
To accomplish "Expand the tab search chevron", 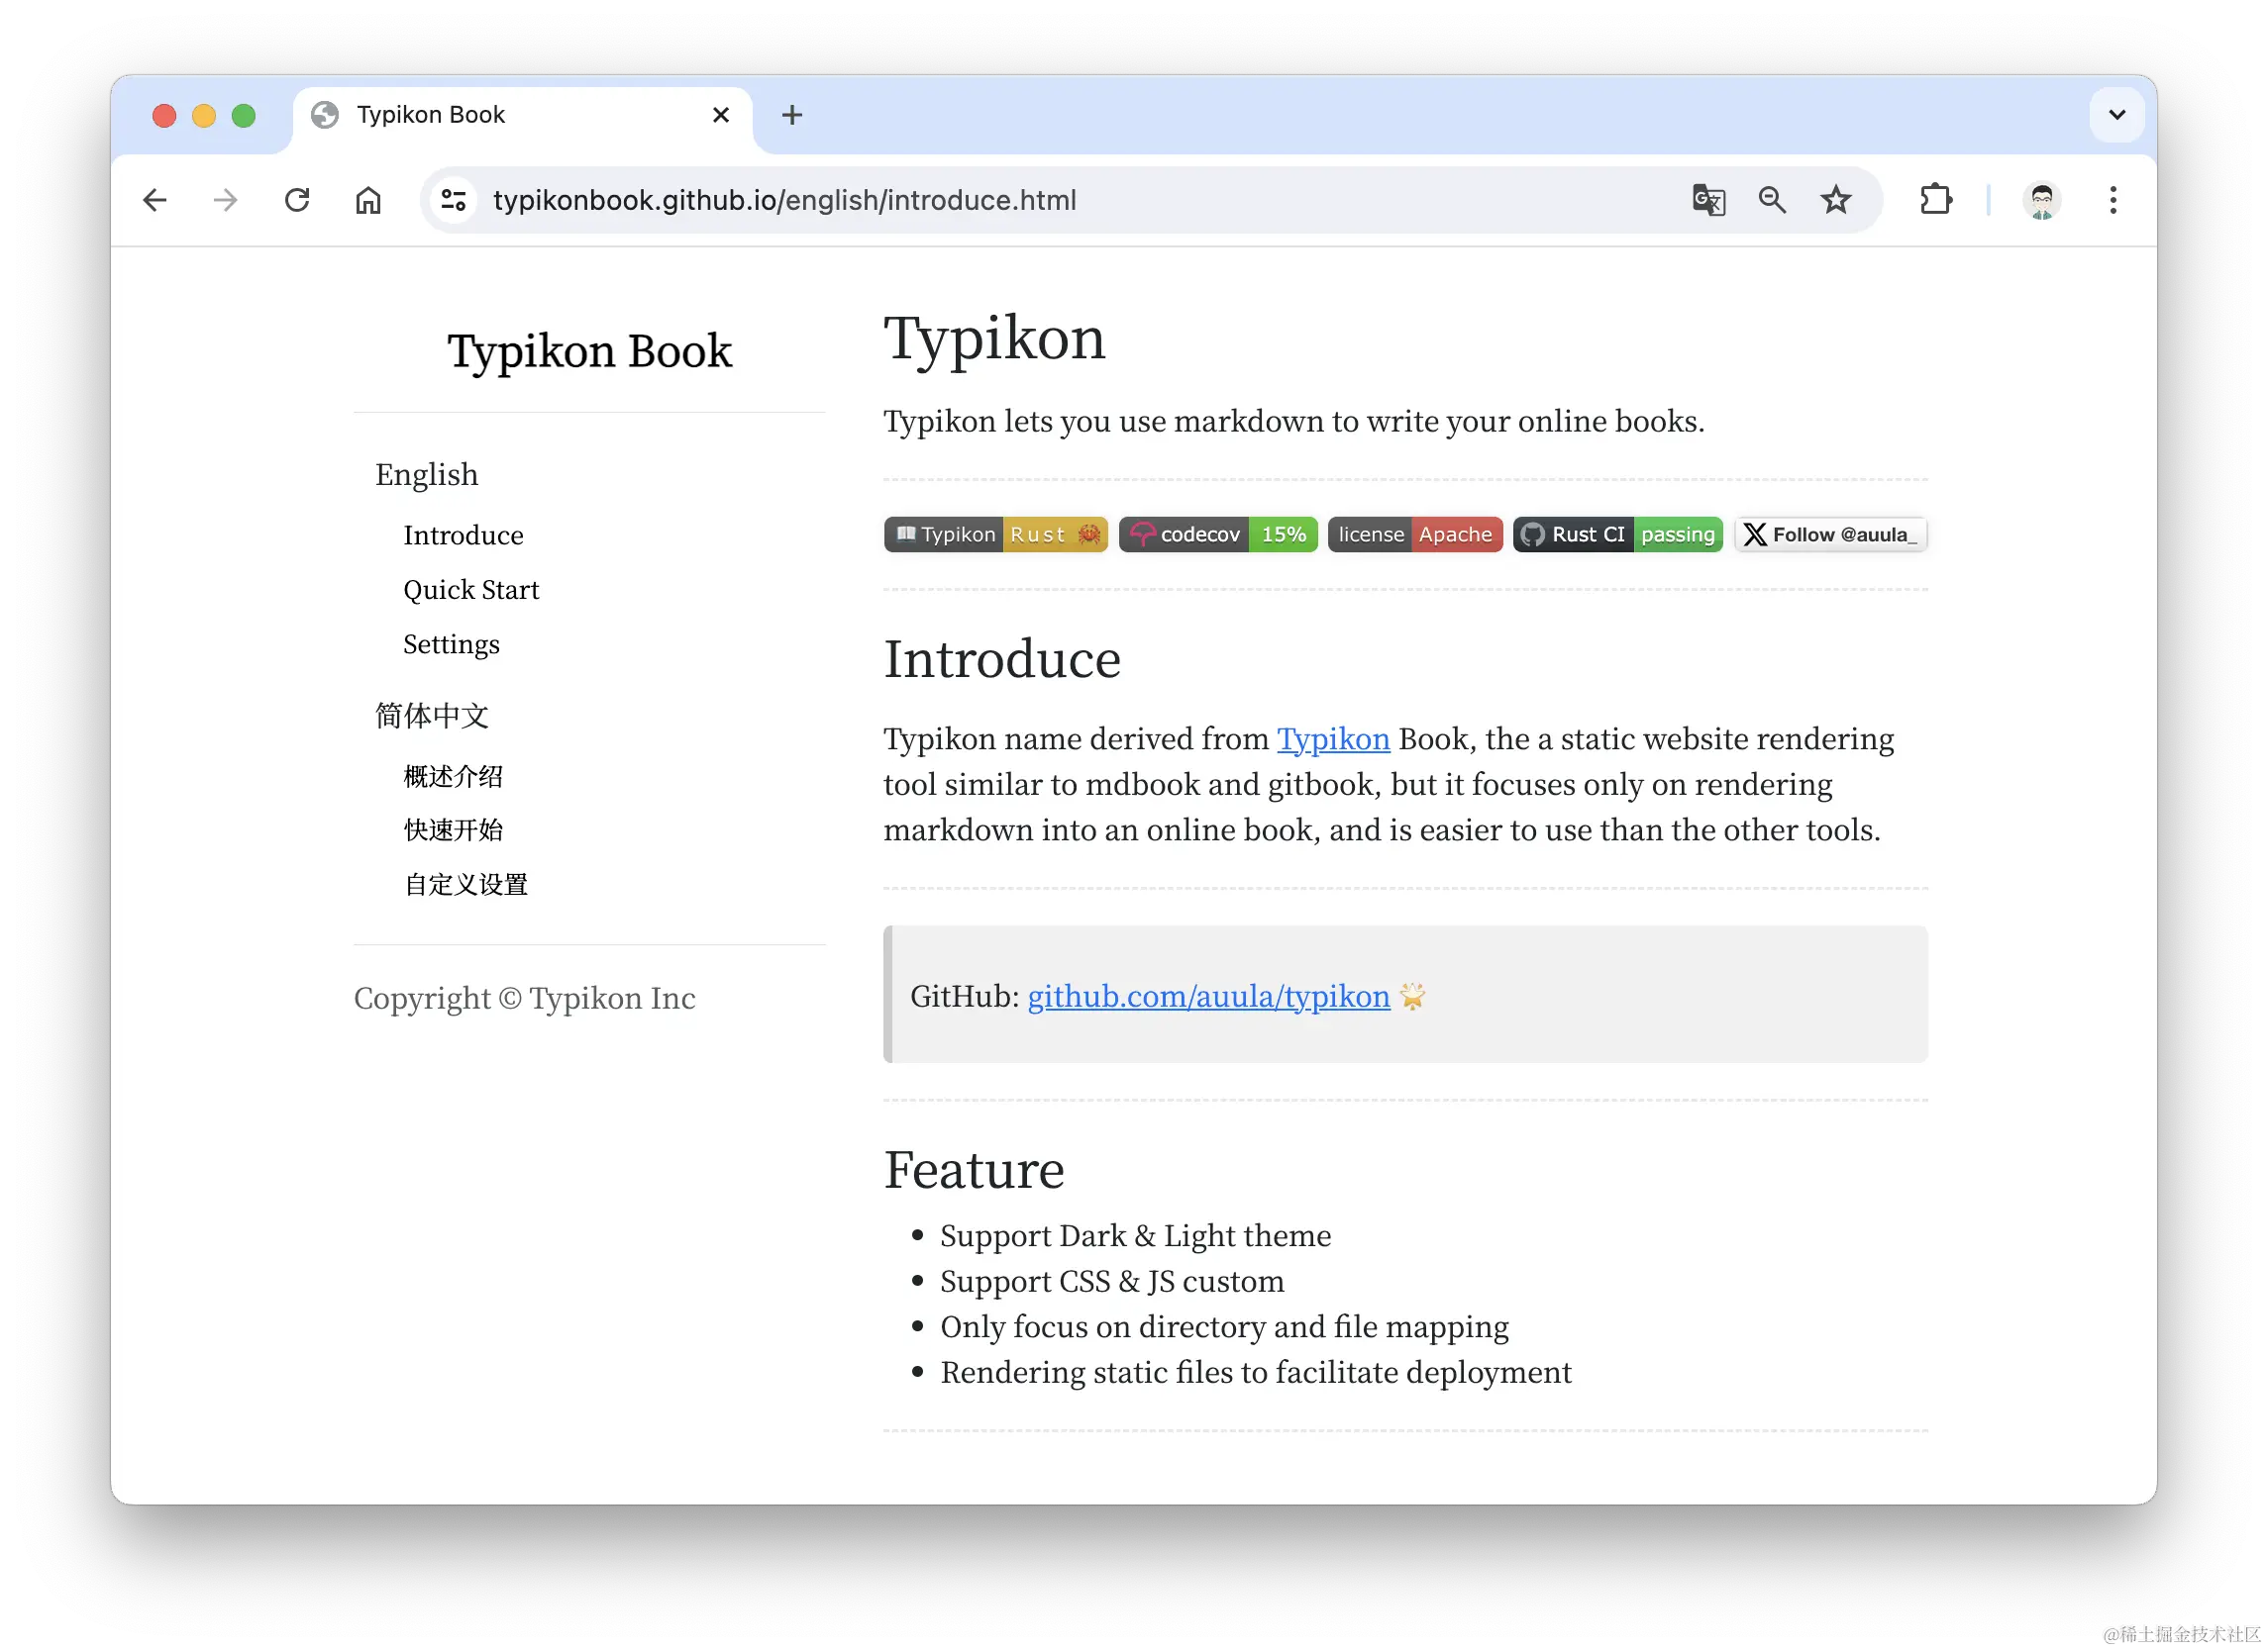I will (2116, 115).
